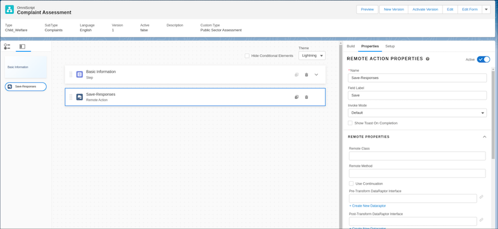Open the Theme Lightning dropdown
The width and height of the screenshot is (498, 229).
[x=312, y=55]
